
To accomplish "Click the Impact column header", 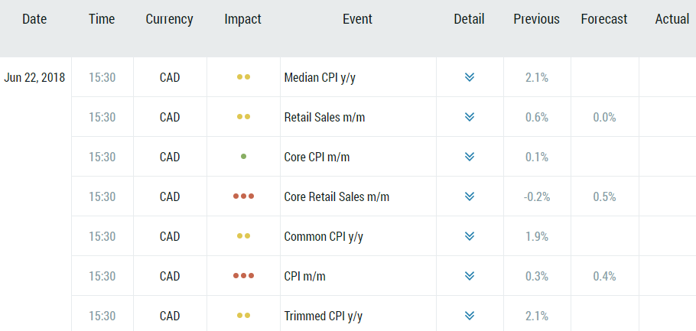I will [243, 19].
